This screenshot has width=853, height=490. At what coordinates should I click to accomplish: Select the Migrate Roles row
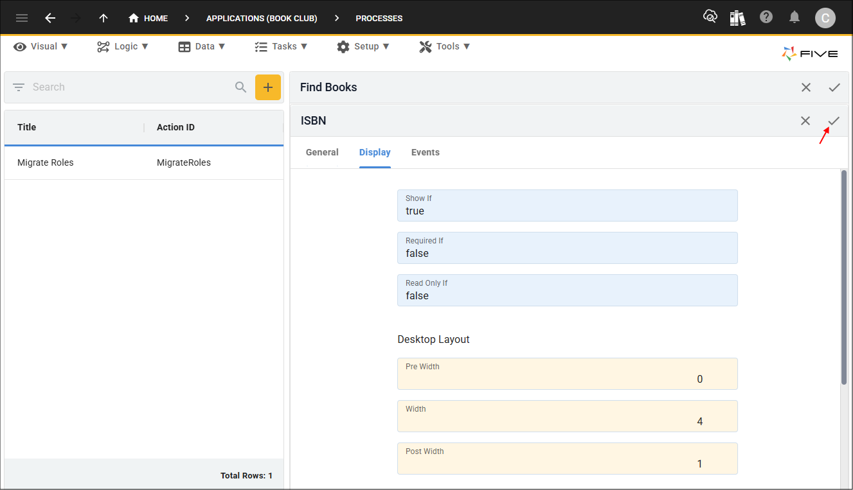click(144, 163)
